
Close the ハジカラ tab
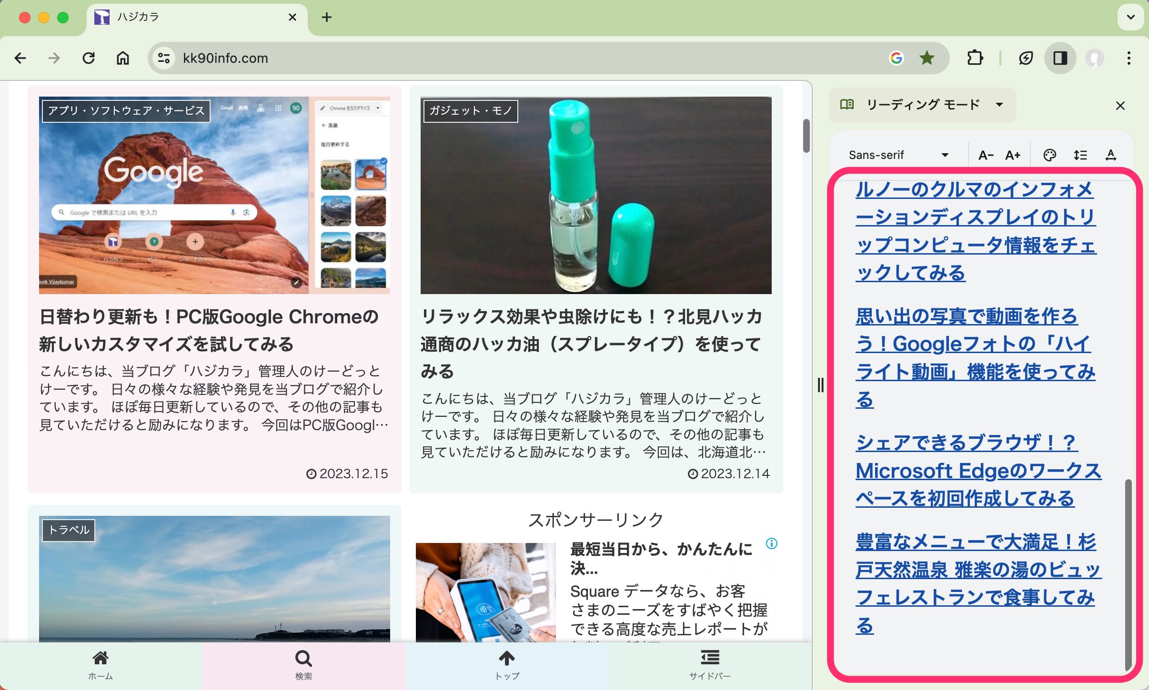(292, 18)
